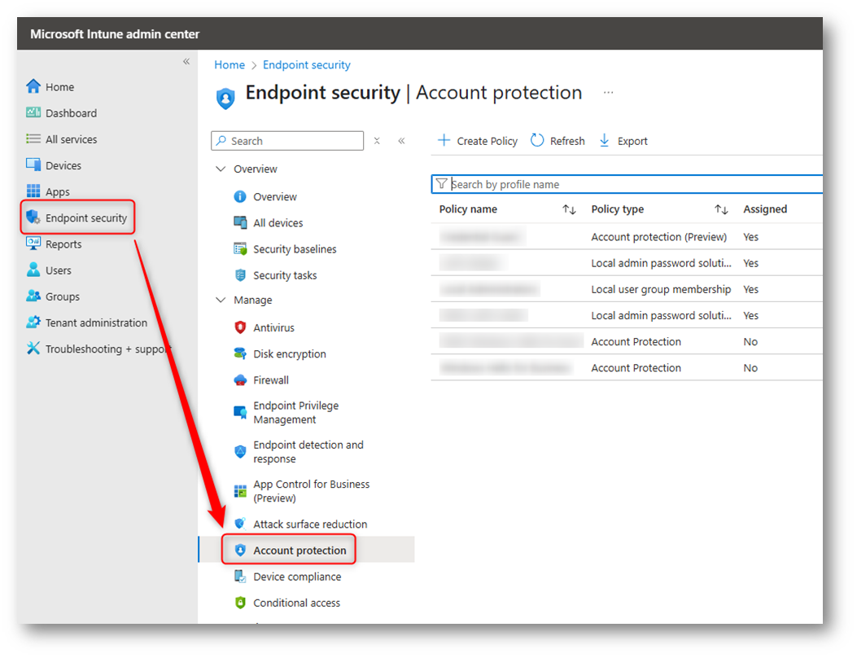Click the Apps grid icon
This screenshot has width=857, height=658.
point(33,191)
